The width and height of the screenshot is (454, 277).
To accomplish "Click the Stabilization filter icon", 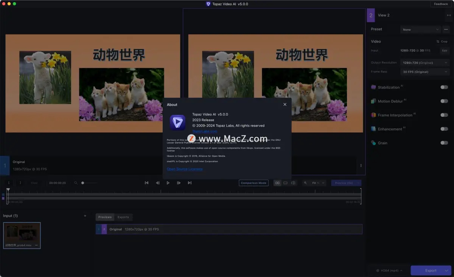I will (373, 87).
